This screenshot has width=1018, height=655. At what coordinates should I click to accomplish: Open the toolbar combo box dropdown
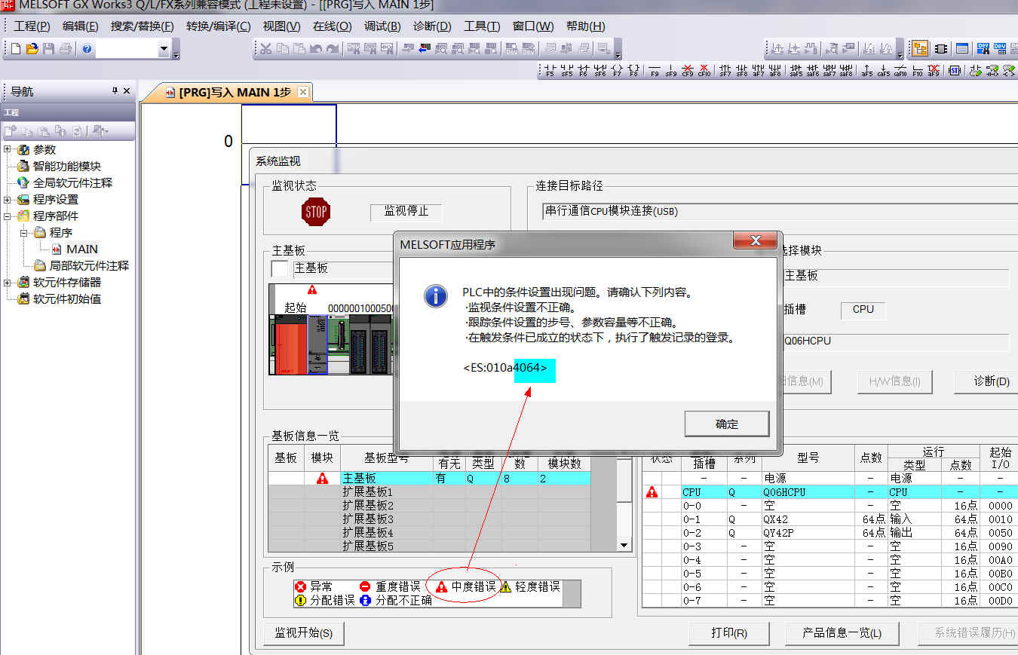[x=164, y=49]
